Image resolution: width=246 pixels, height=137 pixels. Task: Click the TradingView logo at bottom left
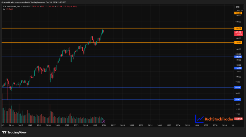14,132
